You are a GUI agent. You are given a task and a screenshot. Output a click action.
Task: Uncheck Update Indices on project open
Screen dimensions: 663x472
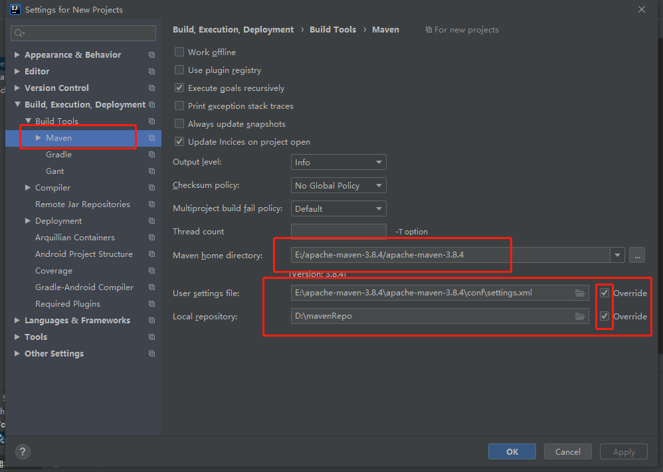coord(179,141)
